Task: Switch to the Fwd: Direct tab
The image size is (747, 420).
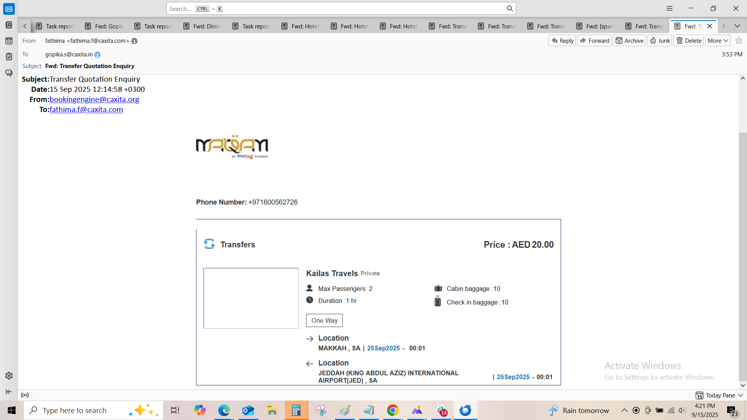Action: pos(203,26)
